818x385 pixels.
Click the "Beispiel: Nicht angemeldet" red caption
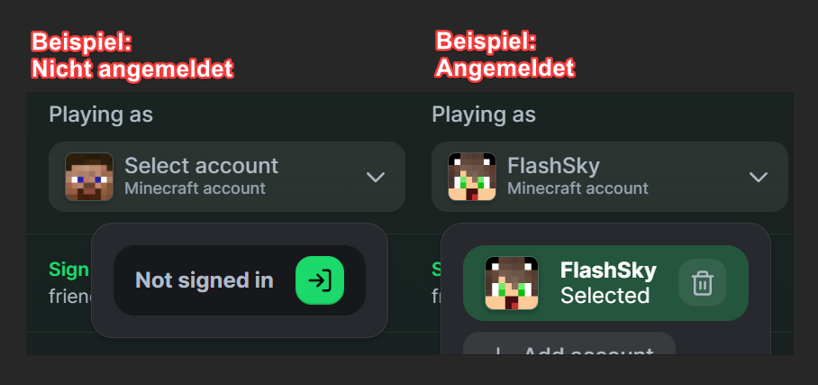132,55
